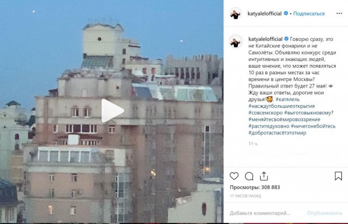Click the Просмотры: 308 883 view count

[x=255, y=187]
